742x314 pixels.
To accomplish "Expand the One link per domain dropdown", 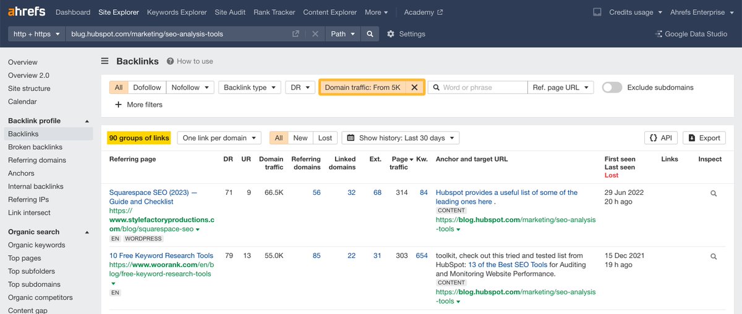I will click(x=220, y=138).
